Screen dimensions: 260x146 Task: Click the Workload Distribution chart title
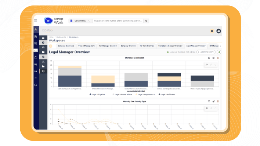(134, 58)
